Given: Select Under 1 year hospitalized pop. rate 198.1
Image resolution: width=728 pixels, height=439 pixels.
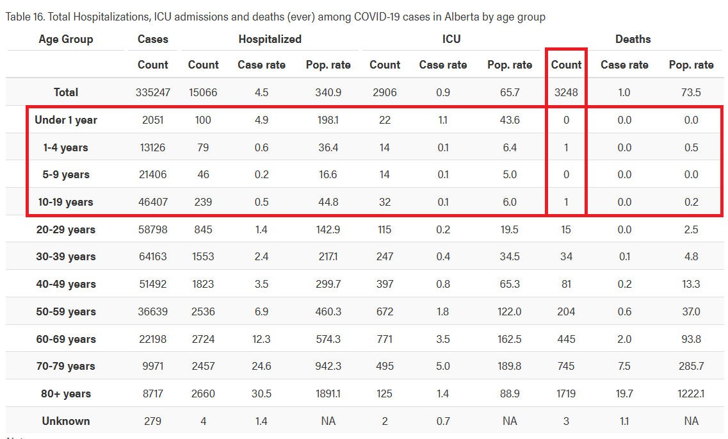Looking at the screenshot, I should [328, 120].
